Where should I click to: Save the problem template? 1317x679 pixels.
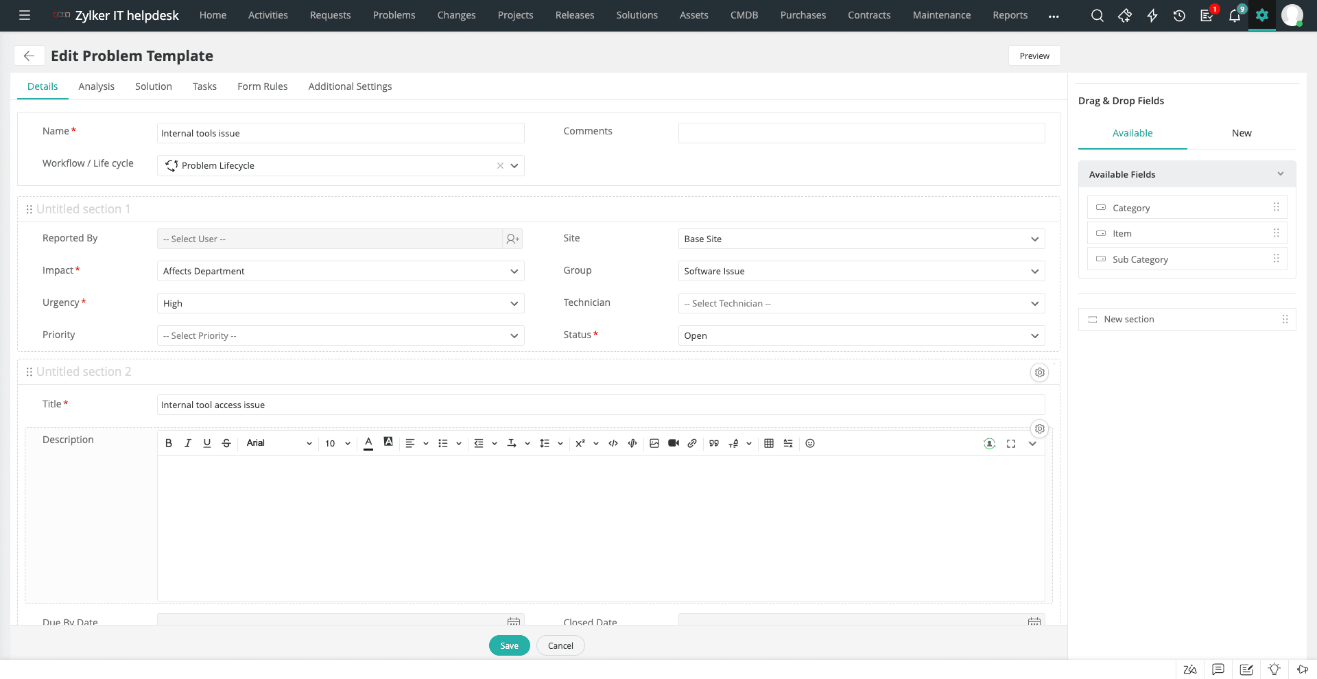coord(509,645)
